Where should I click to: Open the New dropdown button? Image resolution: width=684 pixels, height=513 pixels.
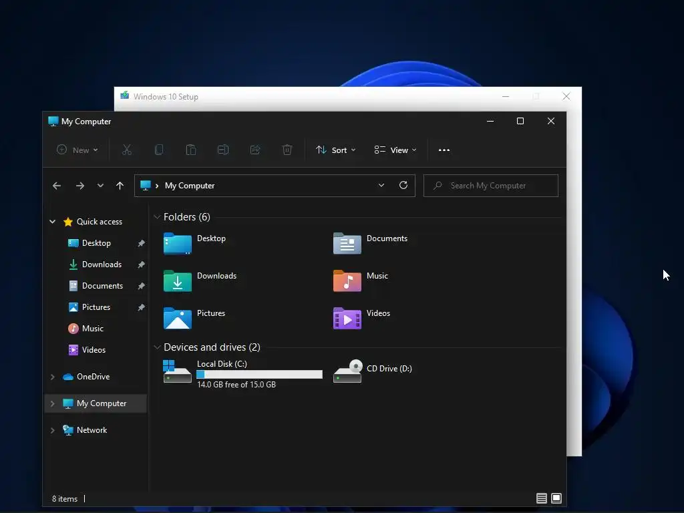tap(77, 150)
